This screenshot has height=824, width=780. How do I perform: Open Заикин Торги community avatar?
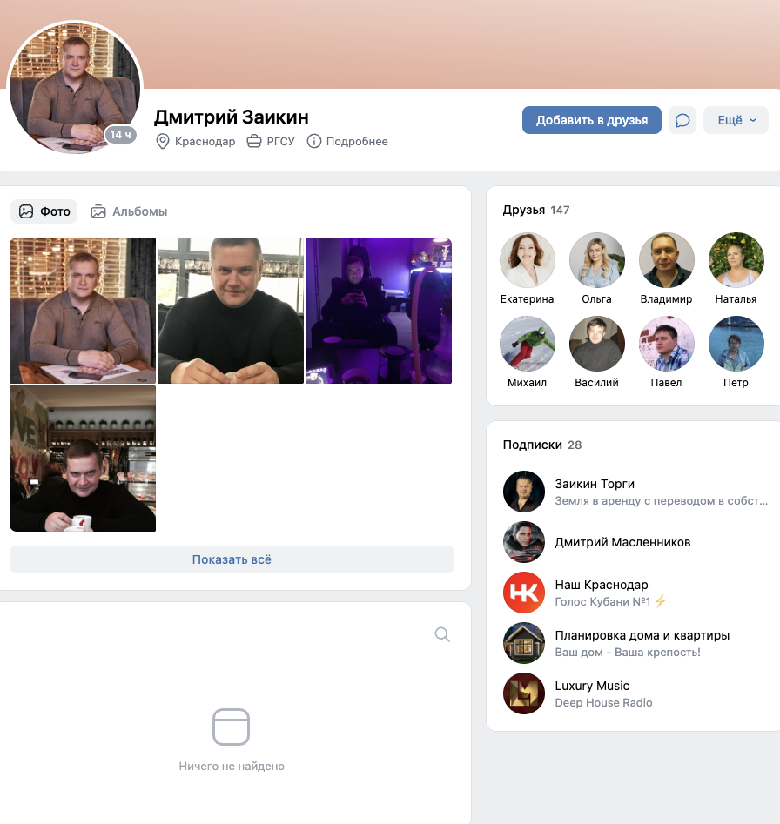(x=524, y=492)
